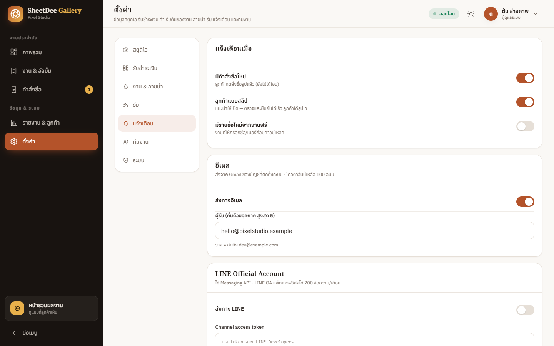
Task: Click the hint text ว่าง = ส่งถึง dev@example.com
Action: (x=247, y=245)
